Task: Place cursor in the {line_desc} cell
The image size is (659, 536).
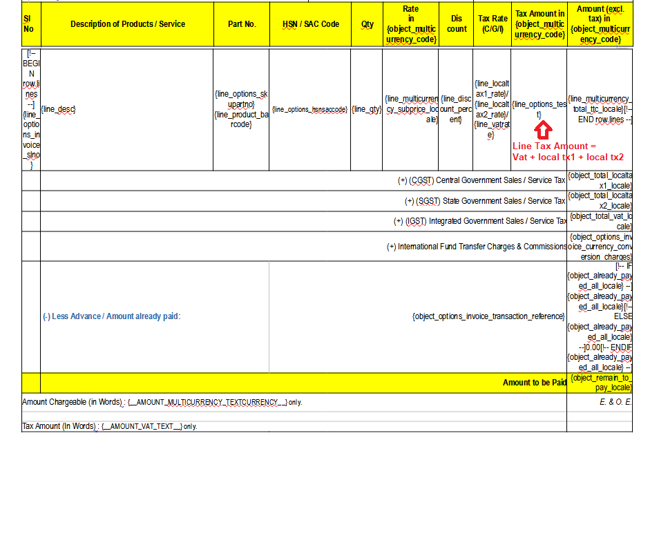Action: coord(59,109)
